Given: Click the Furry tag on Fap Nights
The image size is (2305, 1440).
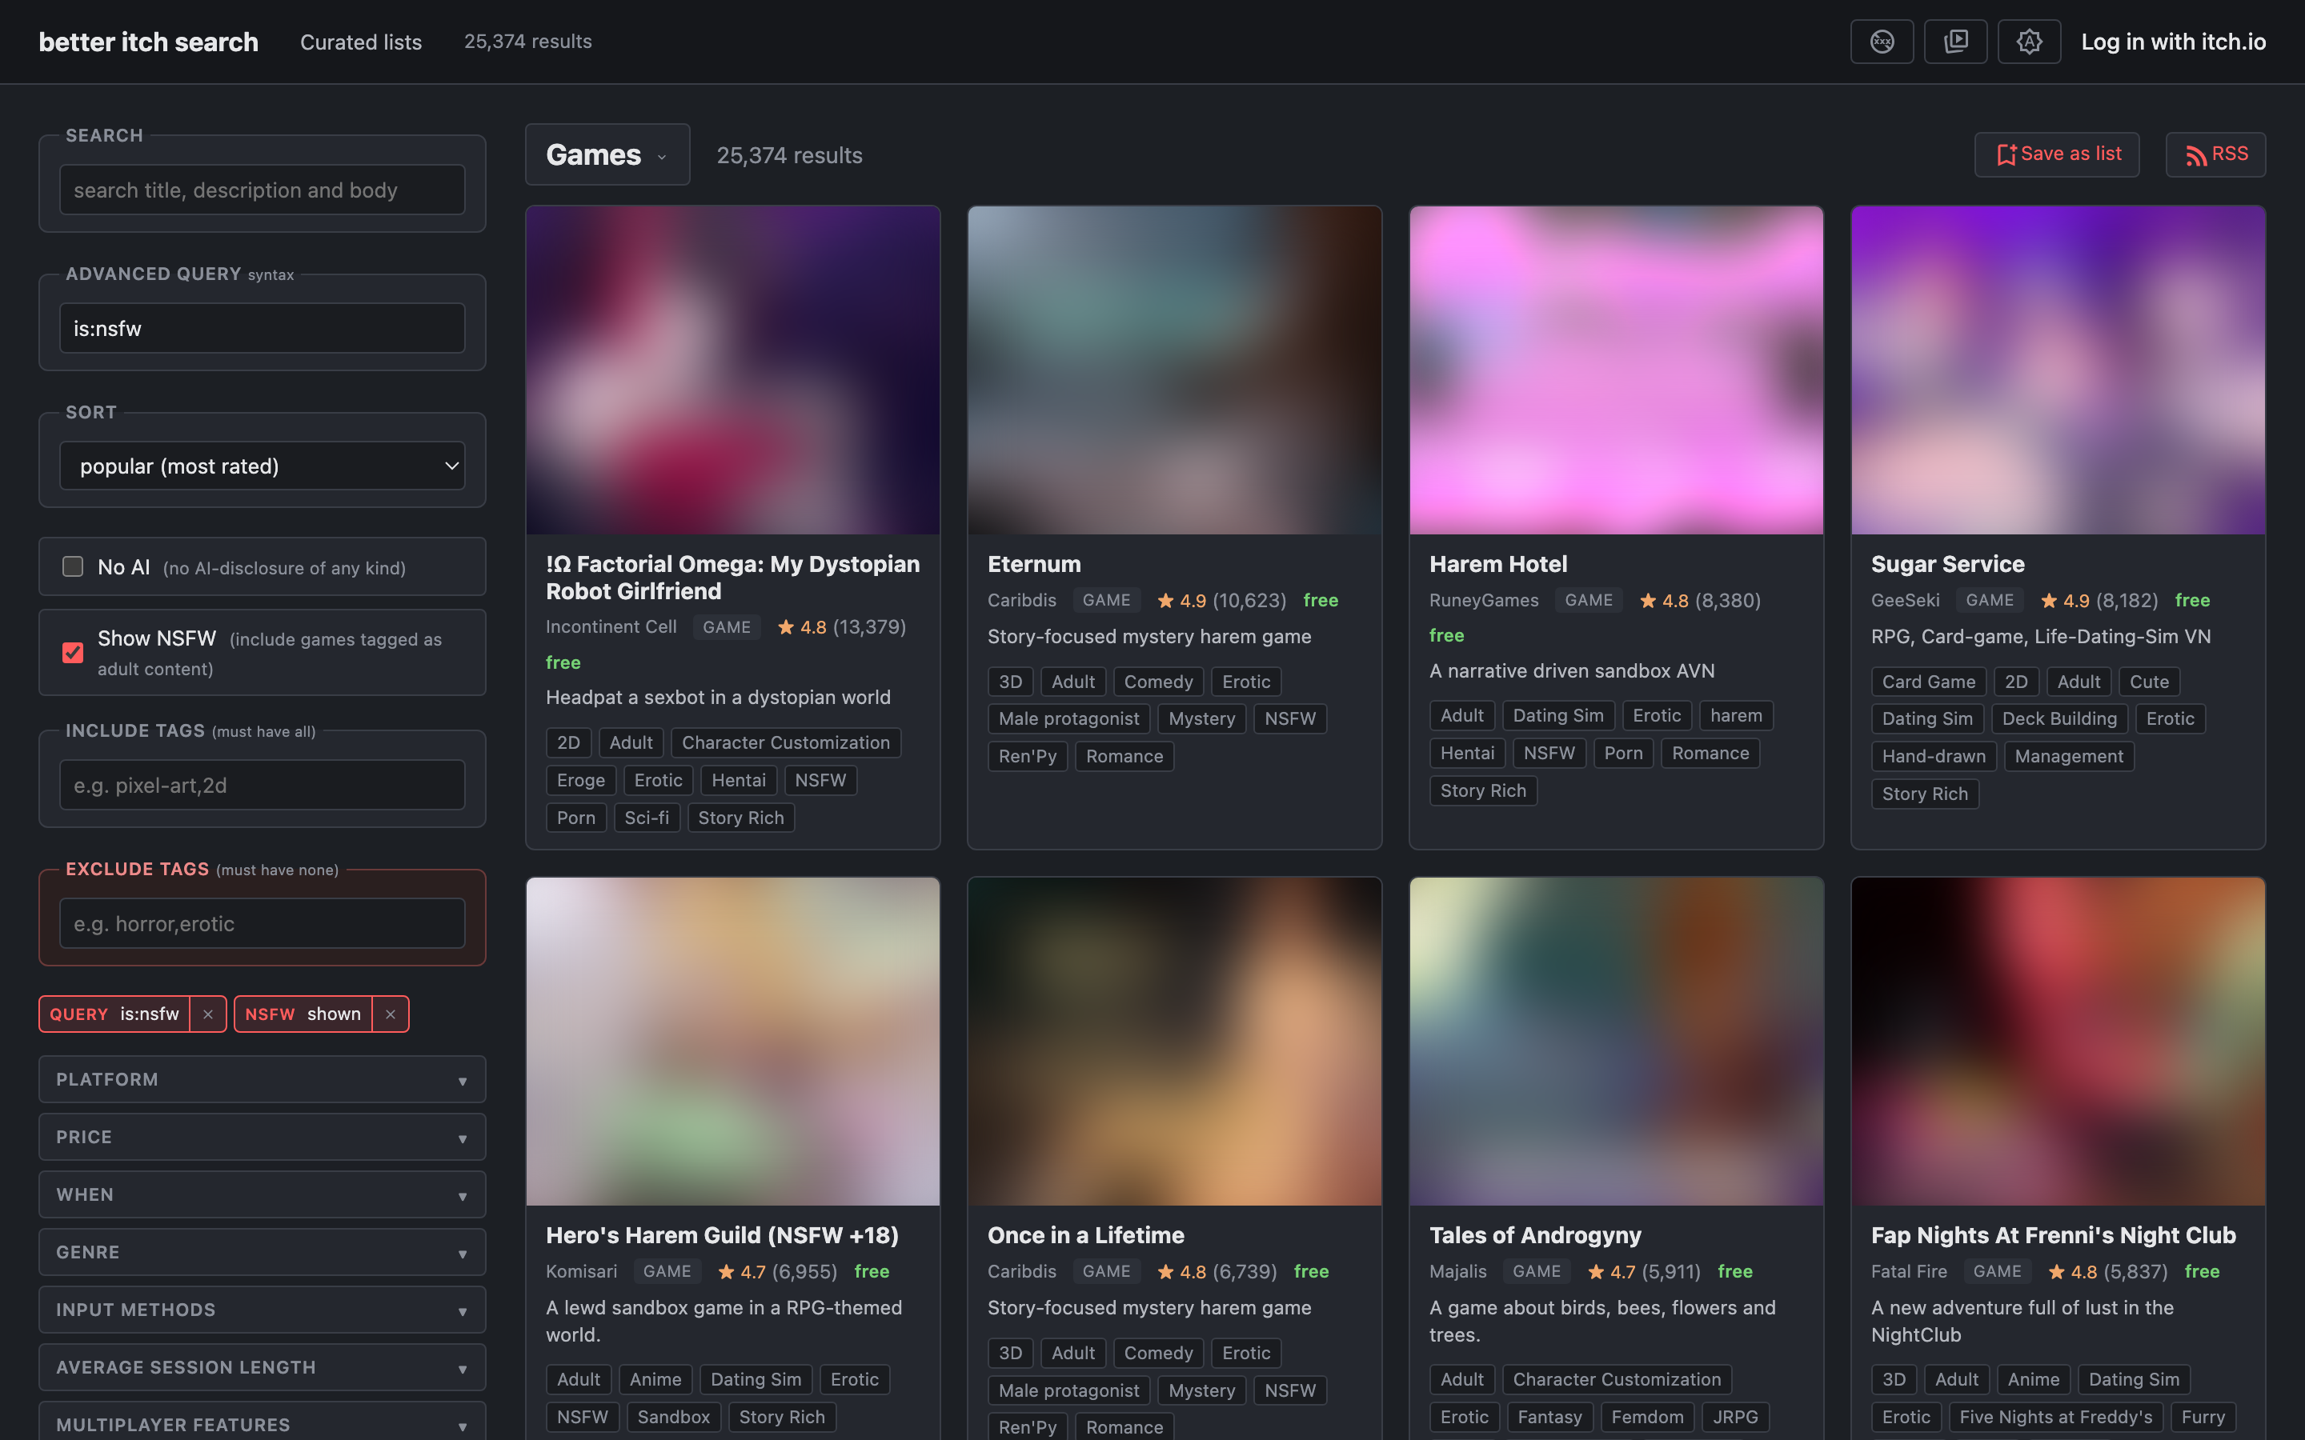Looking at the screenshot, I should click(x=2202, y=1417).
